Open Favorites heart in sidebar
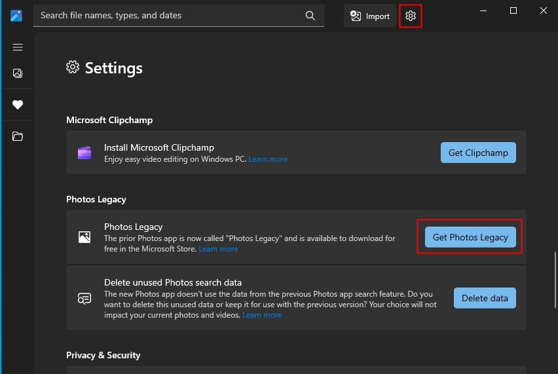558x374 pixels. pyautogui.click(x=18, y=105)
